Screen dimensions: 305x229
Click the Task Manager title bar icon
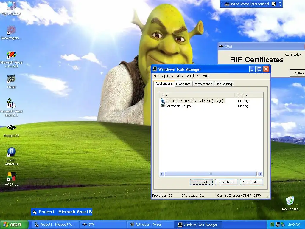coord(155,69)
